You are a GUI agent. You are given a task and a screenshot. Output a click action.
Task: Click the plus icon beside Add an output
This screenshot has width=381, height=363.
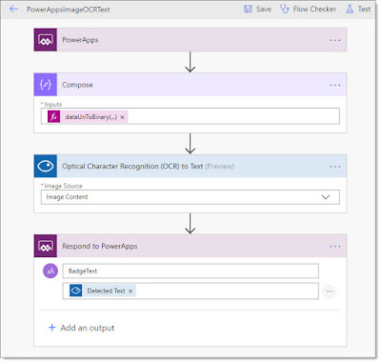pyautogui.click(x=52, y=328)
